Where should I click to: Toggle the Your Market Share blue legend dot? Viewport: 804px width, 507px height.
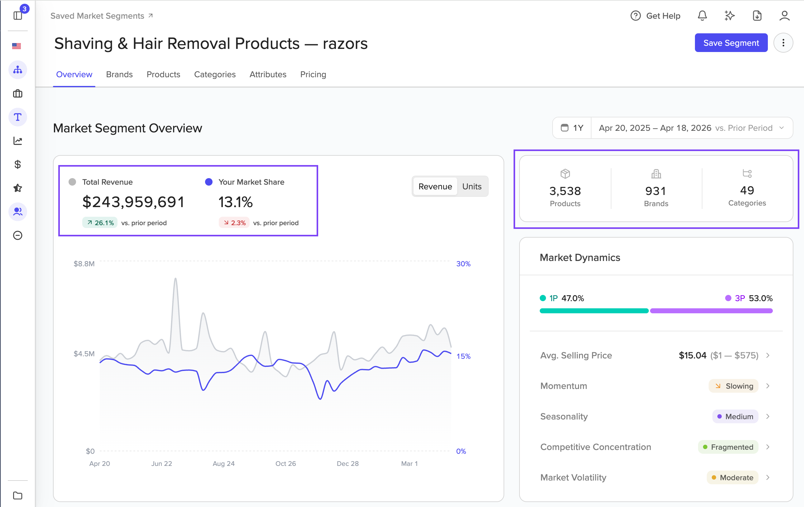click(209, 182)
